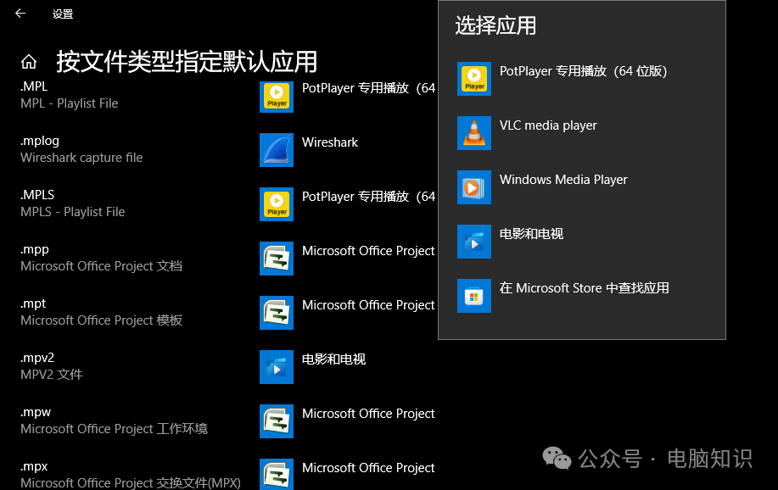Choose Windows Media Player in the popup
The height and width of the screenshot is (490, 778).
click(x=563, y=180)
